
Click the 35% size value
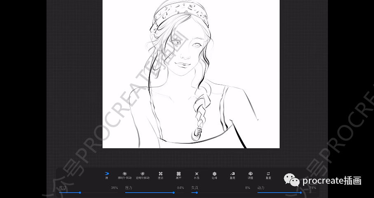pos(115,188)
